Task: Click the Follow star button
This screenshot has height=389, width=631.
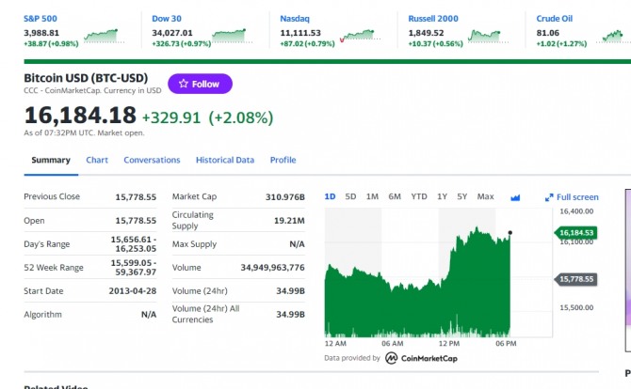Action: [x=200, y=84]
